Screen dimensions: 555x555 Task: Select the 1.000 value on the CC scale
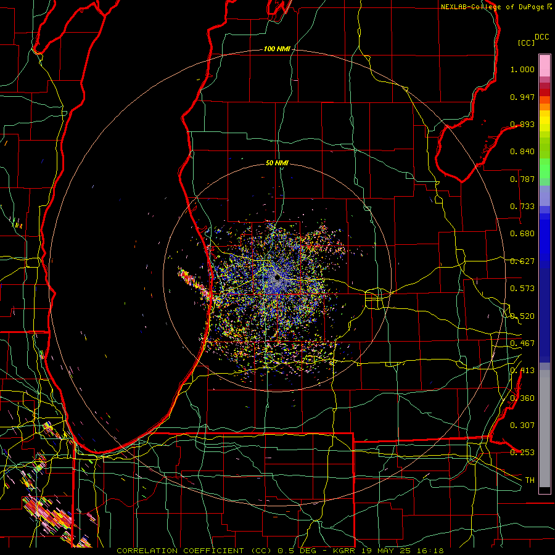[522, 69]
